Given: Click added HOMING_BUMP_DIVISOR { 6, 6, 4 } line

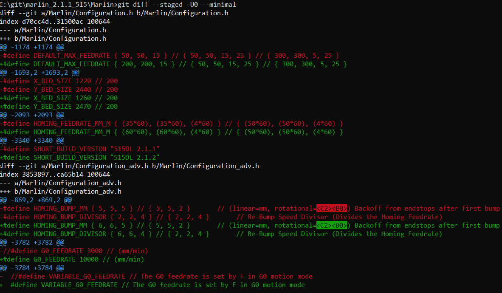Looking at the screenshot, I should coord(221,234).
